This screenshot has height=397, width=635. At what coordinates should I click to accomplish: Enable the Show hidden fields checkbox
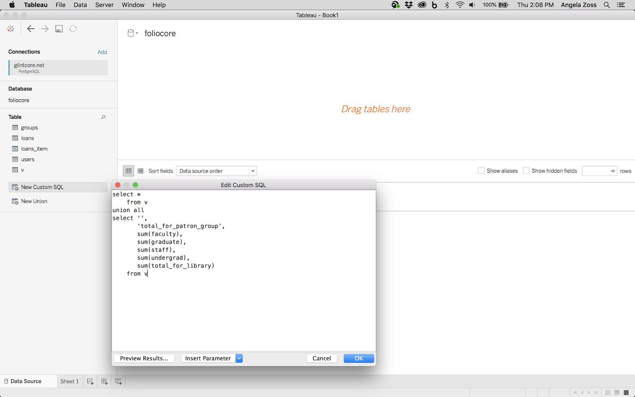tap(526, 171)
